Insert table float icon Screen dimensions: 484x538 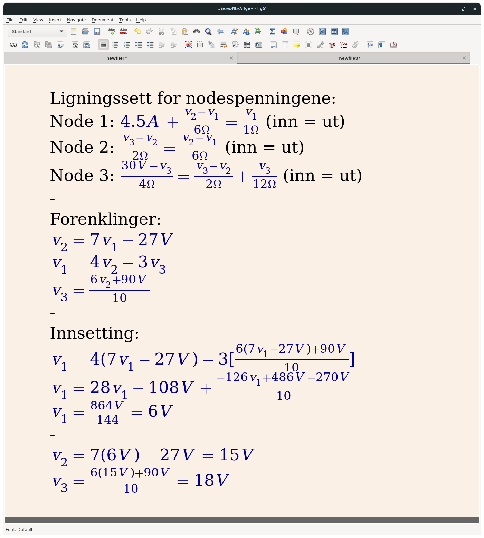[200, 45]
